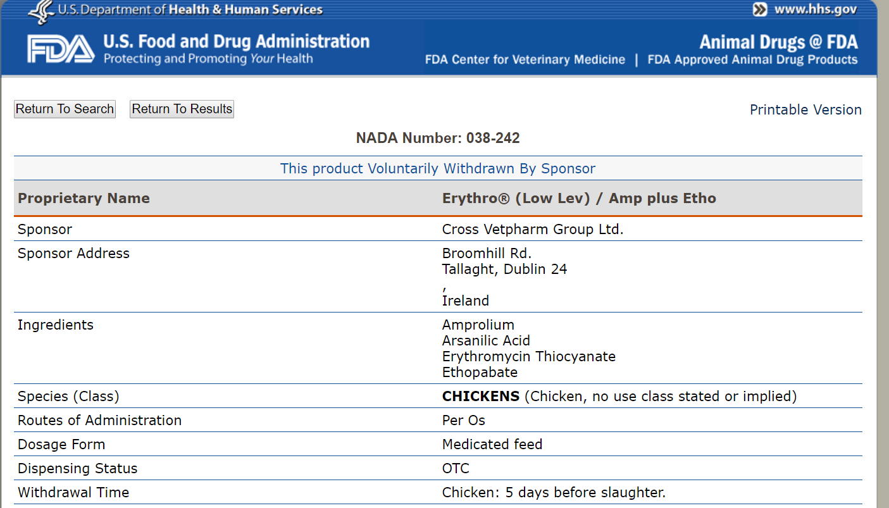This screenshot has height=508, width=889.
Task: Click the arrow icon beside www.hhs.gov
Action: point(760,9)
